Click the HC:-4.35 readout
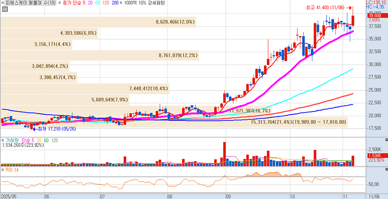Screen dimensions: 388x199 pyautogui.click(x=375, y=6)
